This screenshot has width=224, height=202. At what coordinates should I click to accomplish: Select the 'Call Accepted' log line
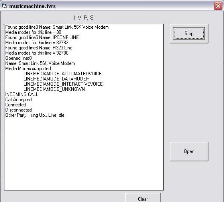point(18,100)
